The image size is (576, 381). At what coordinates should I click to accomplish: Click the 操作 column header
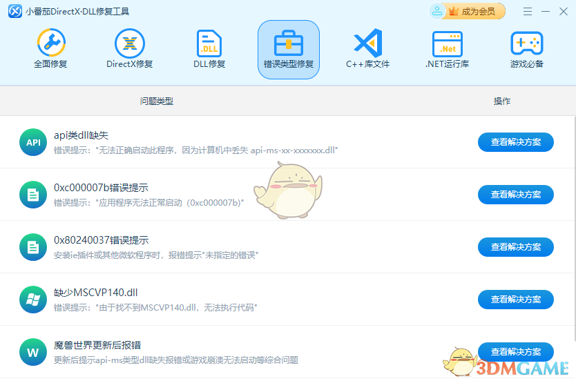click(x=502, y=101)
